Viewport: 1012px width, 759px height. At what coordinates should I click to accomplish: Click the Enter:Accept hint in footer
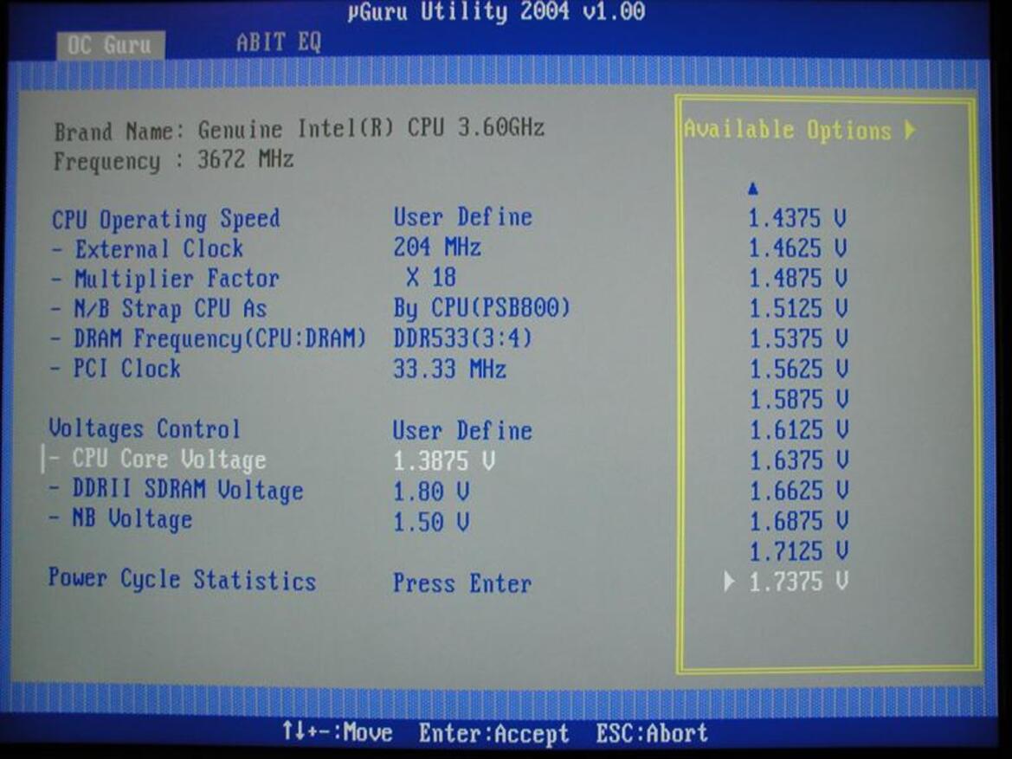493,733
